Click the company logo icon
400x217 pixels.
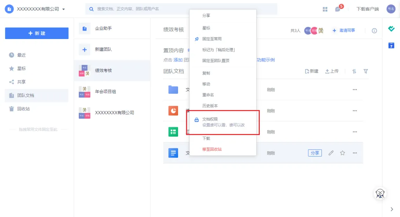9,9
